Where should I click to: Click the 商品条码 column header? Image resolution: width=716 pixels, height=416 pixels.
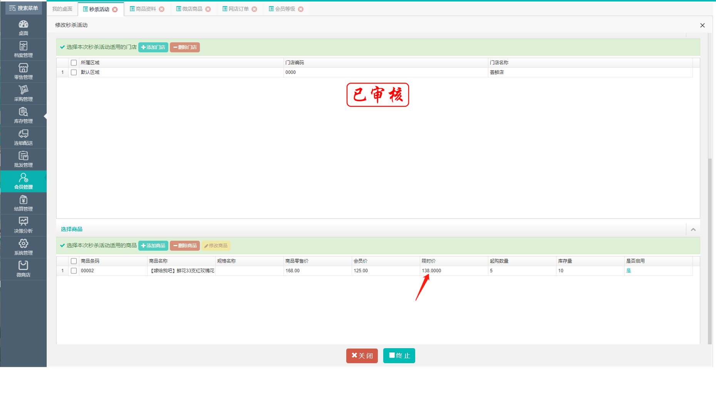pyautogui.click(x=113, y=261)
